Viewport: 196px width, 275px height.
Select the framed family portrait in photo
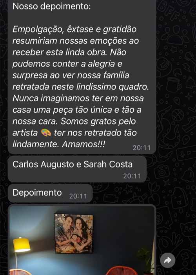(74, 233)
